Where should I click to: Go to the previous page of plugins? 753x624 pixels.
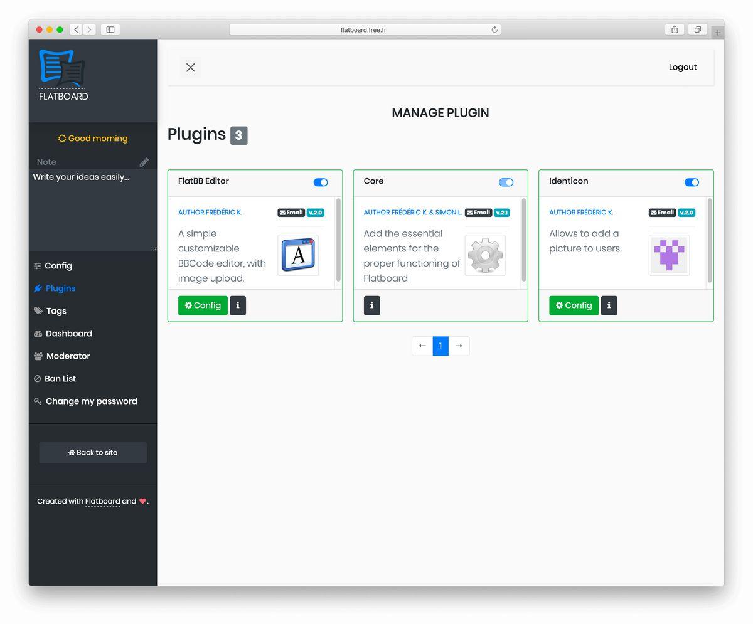click(x=422, y=346)
